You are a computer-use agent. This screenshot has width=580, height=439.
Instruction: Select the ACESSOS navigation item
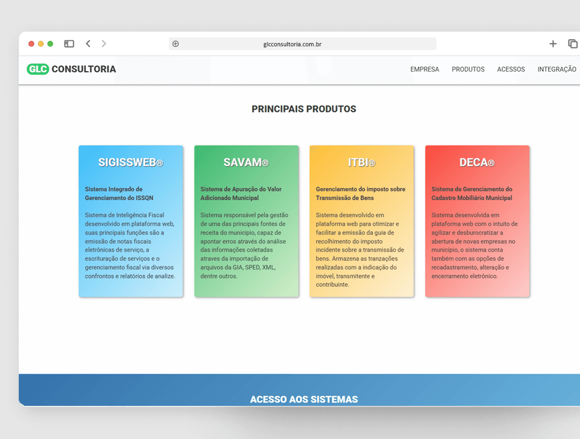click(x=511, y=69)
